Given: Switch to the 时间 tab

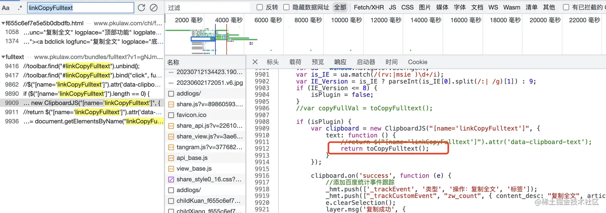Looking at the screenshot, I should [392, 62].
